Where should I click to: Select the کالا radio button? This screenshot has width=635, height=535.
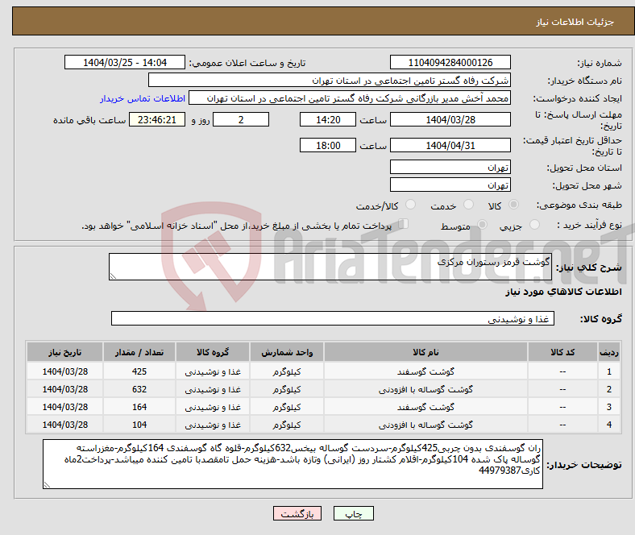click(513, 205)
